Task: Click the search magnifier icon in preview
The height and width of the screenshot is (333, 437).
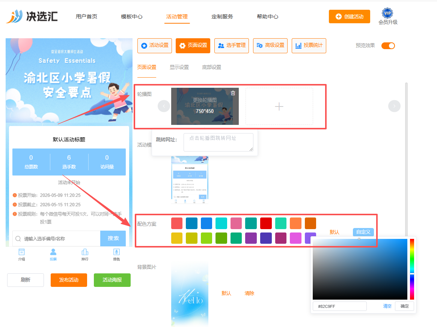Action: (18, 238)
